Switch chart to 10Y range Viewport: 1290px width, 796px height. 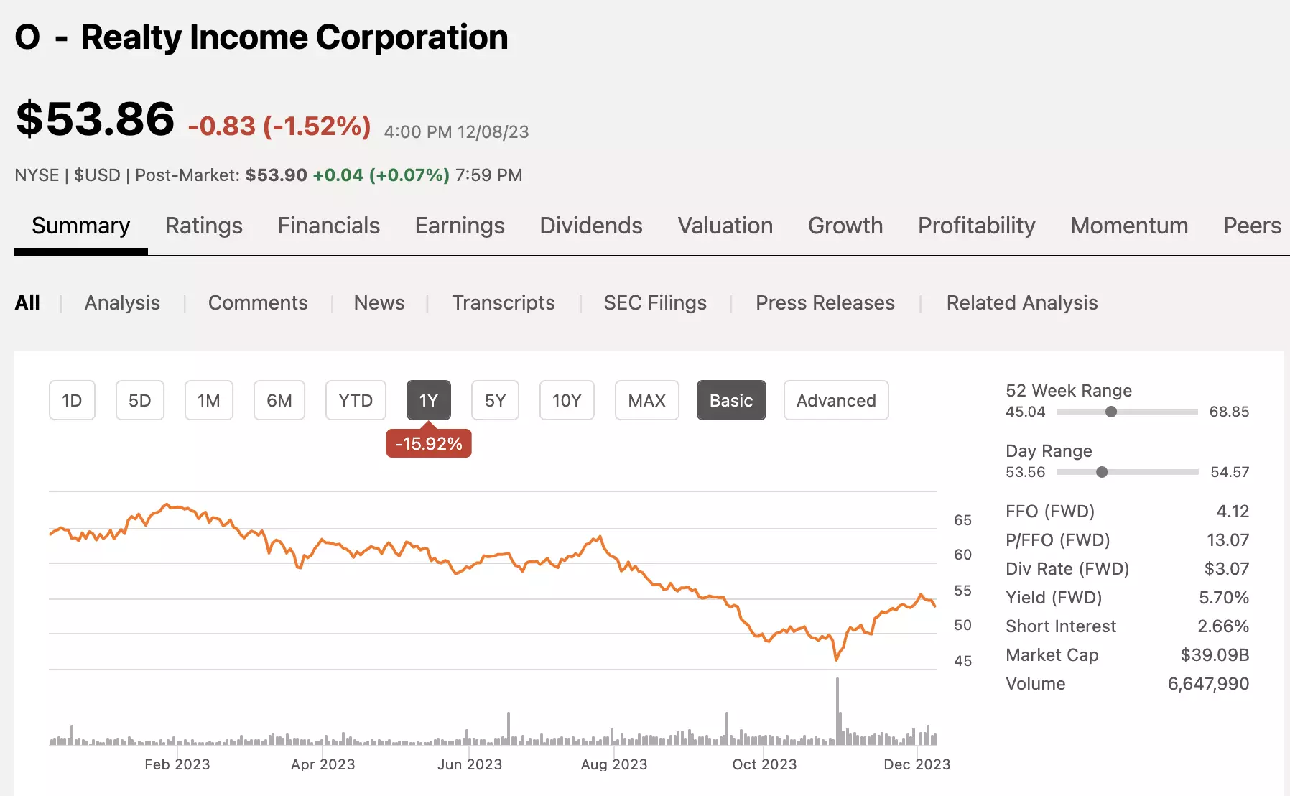coord(567,400)
